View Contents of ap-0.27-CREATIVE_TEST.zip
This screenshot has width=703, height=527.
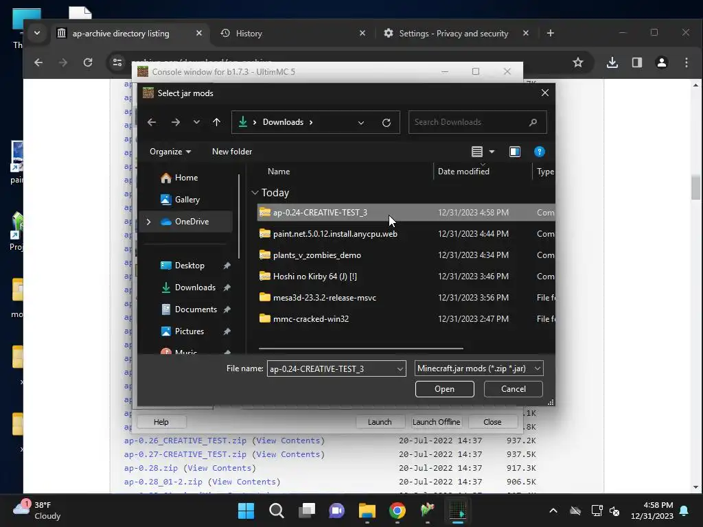pyautogui.click(x=288, y=454)
